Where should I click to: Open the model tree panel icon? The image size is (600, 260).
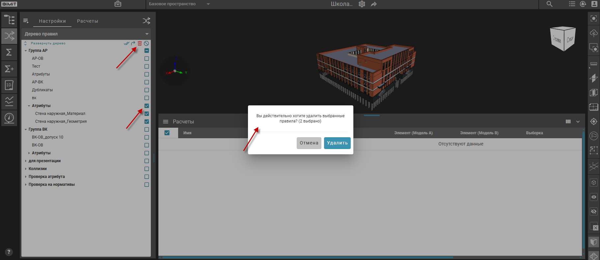tap(9, 20)
